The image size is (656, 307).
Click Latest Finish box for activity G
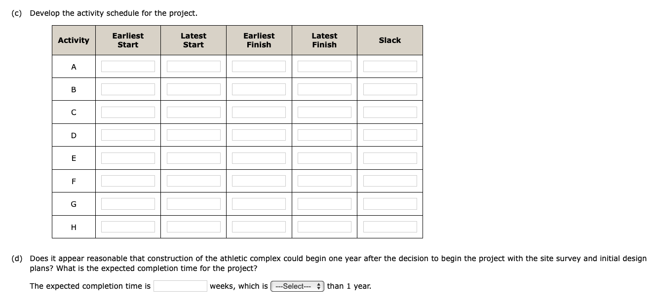[x=324, y=203]
